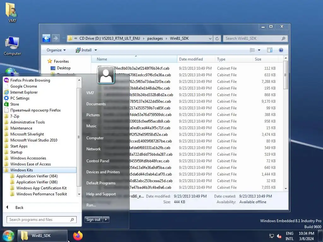
Task: Select Favorites in navigation pane
Action: [x=61, y=61]
